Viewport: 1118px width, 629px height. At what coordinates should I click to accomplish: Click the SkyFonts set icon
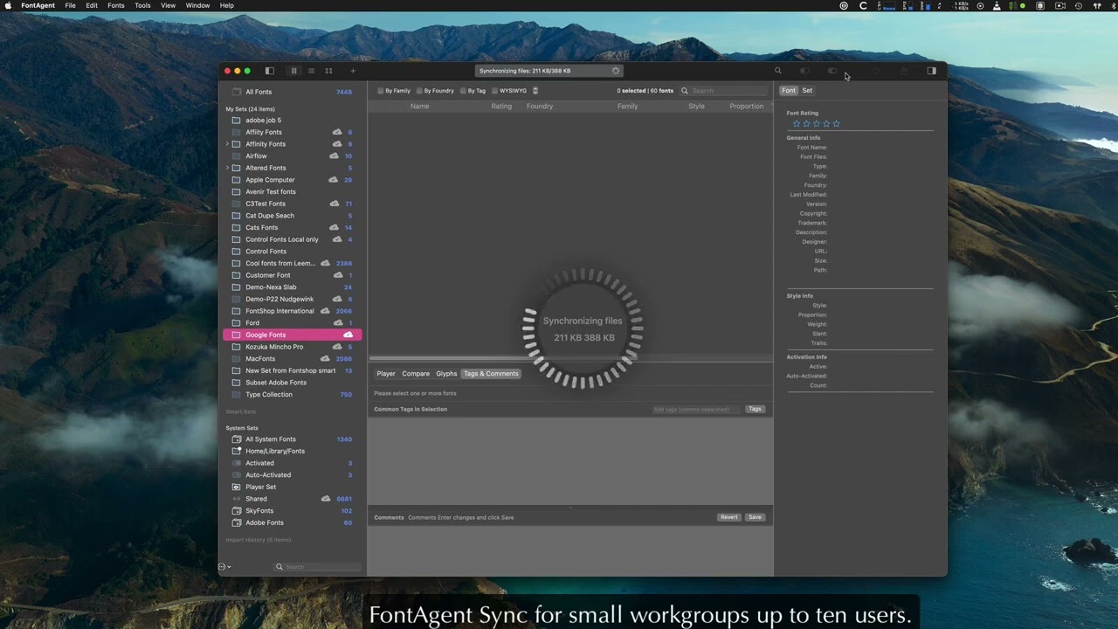click(x=236, y=511)
